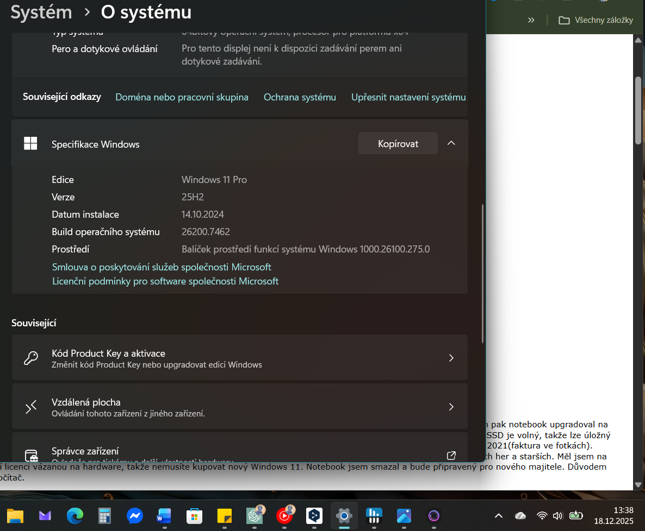
Task: Open Vzdálená plocha settings
Action: click(x=239, y=407)
